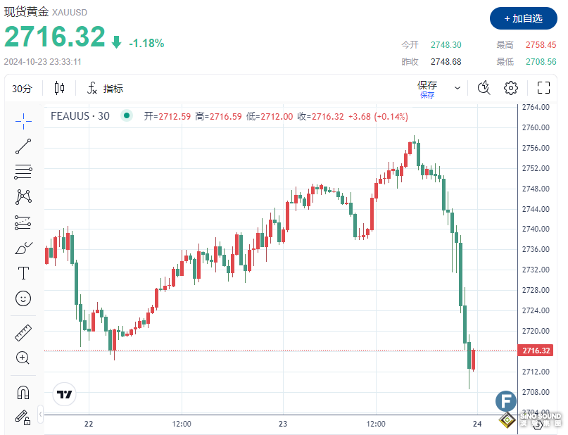Screen dimensions: 568x435
Task: Open chart settings gear
Action: [x=510, y=87]
